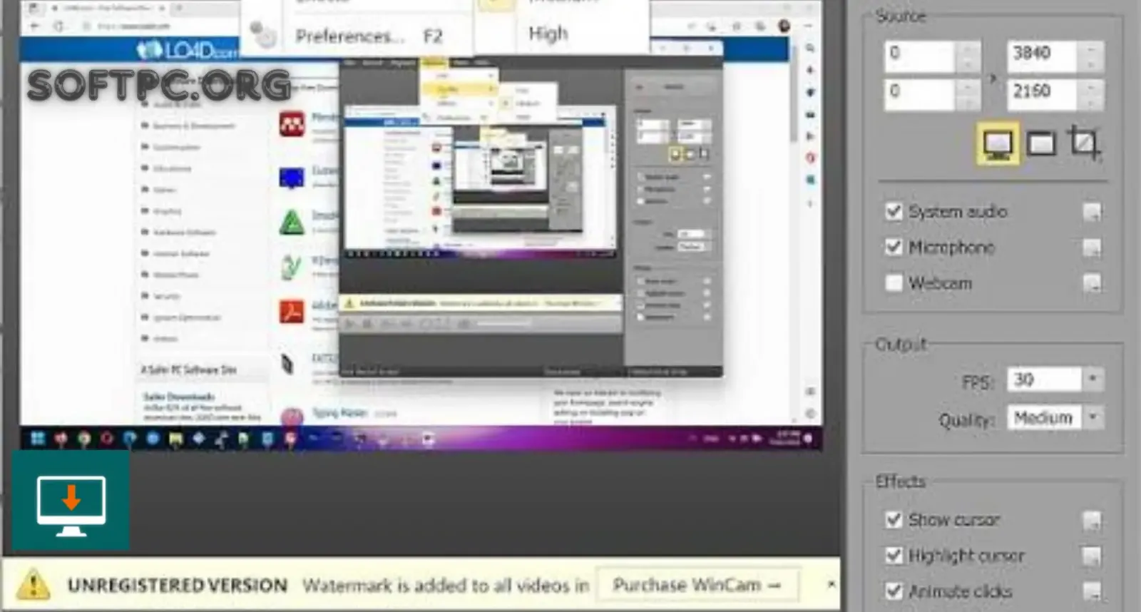Click browser refresh icon in preview
The height and width of the screenshot is (612, 1141).
coord(58,26)
